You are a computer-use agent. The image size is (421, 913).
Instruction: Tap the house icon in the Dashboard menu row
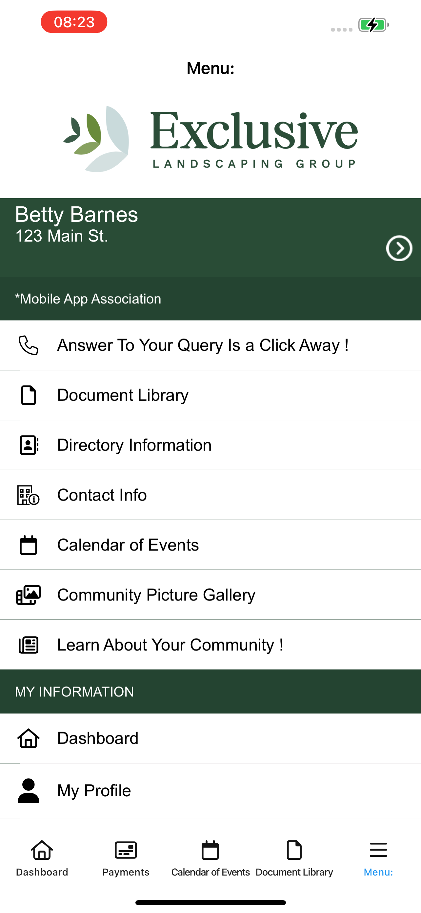pyautogui.click(x=28, y=738)
